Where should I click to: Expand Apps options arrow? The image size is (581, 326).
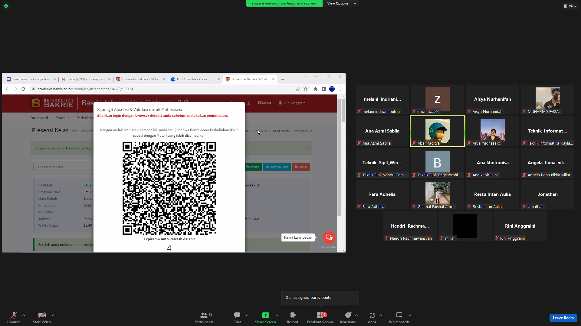click(381, 315)
